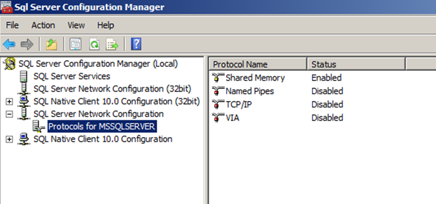
Task: Open the Action menu
Action: coord(43,25)
